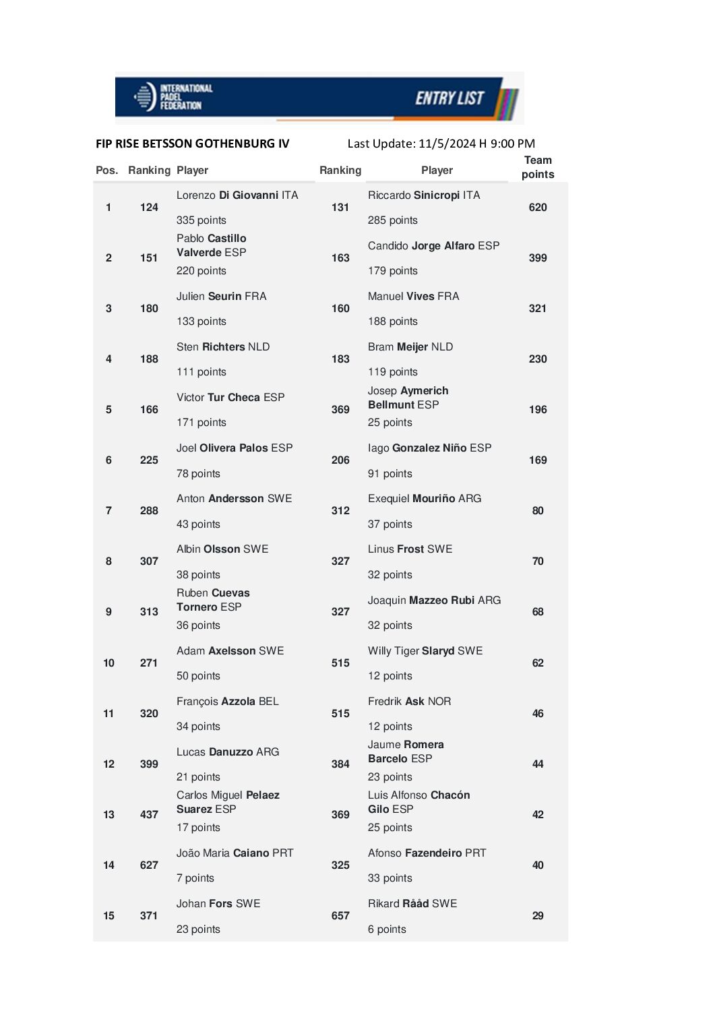
Task: Click team points value 620
Action: point(537,208)
